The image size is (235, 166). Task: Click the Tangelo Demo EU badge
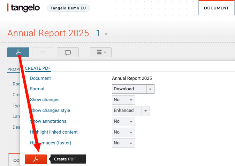[68, 8]
